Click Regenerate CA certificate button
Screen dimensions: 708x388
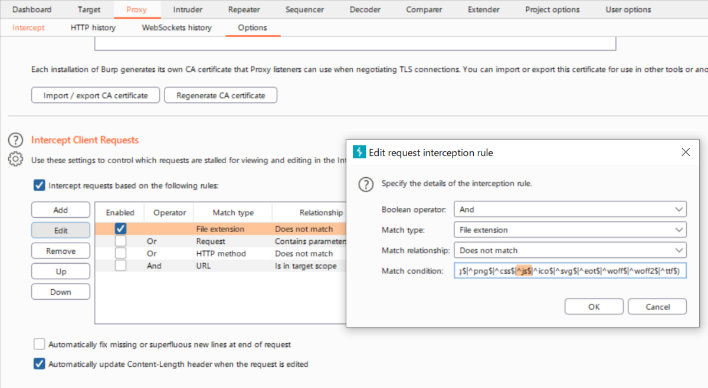tap(221, 95)
